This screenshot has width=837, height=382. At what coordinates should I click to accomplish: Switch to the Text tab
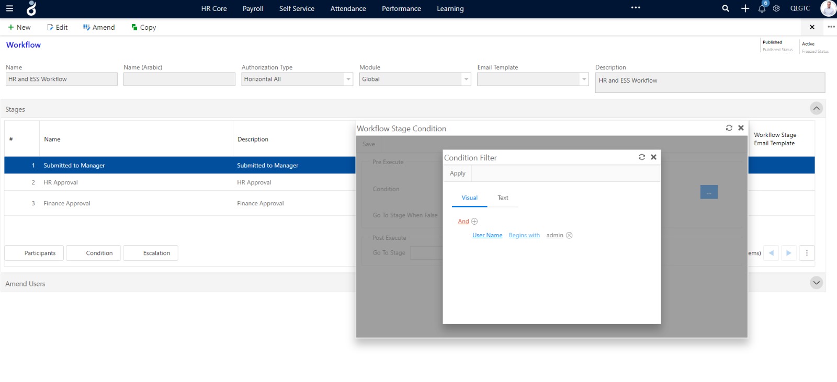click(503, 198)
